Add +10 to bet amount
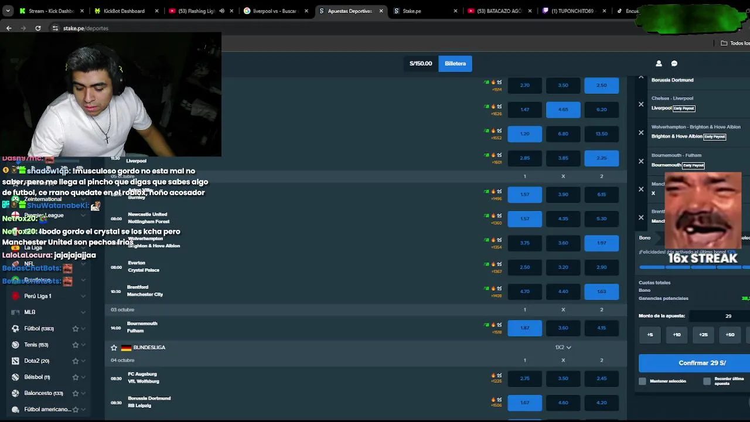750x422 pixels. (x=677, y=335)
